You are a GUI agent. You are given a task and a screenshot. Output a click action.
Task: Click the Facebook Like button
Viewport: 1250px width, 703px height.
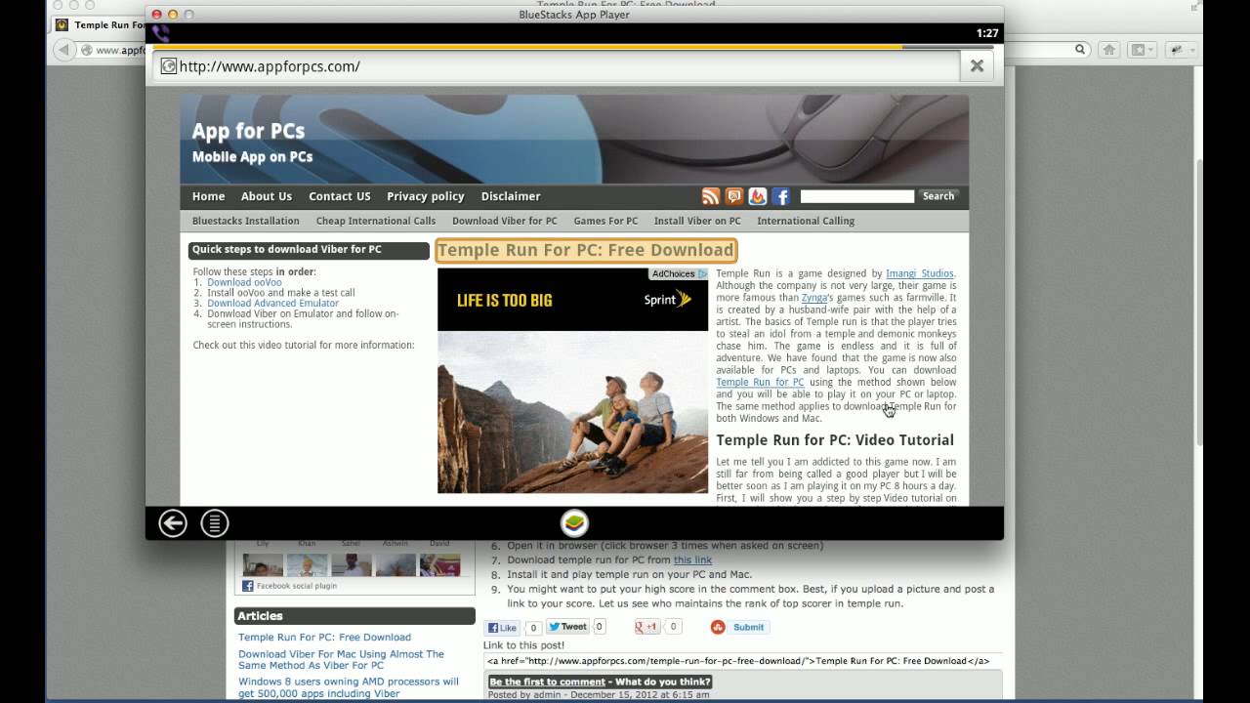tap(503, 628)
